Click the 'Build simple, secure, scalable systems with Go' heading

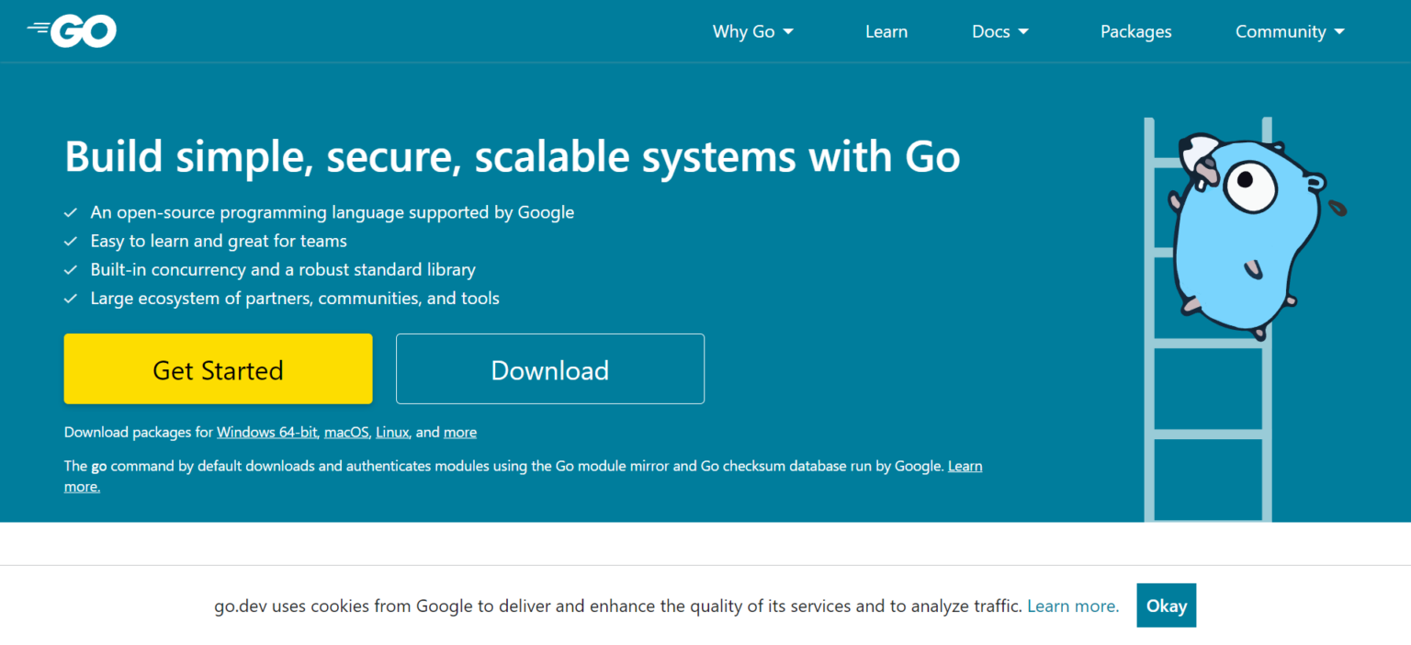pos(513,157)
